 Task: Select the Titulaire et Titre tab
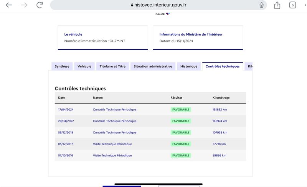click(112, 67)
